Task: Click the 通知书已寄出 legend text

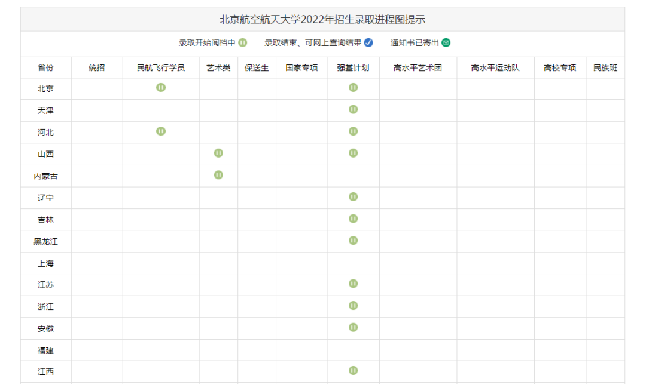Action: point(415,42)
